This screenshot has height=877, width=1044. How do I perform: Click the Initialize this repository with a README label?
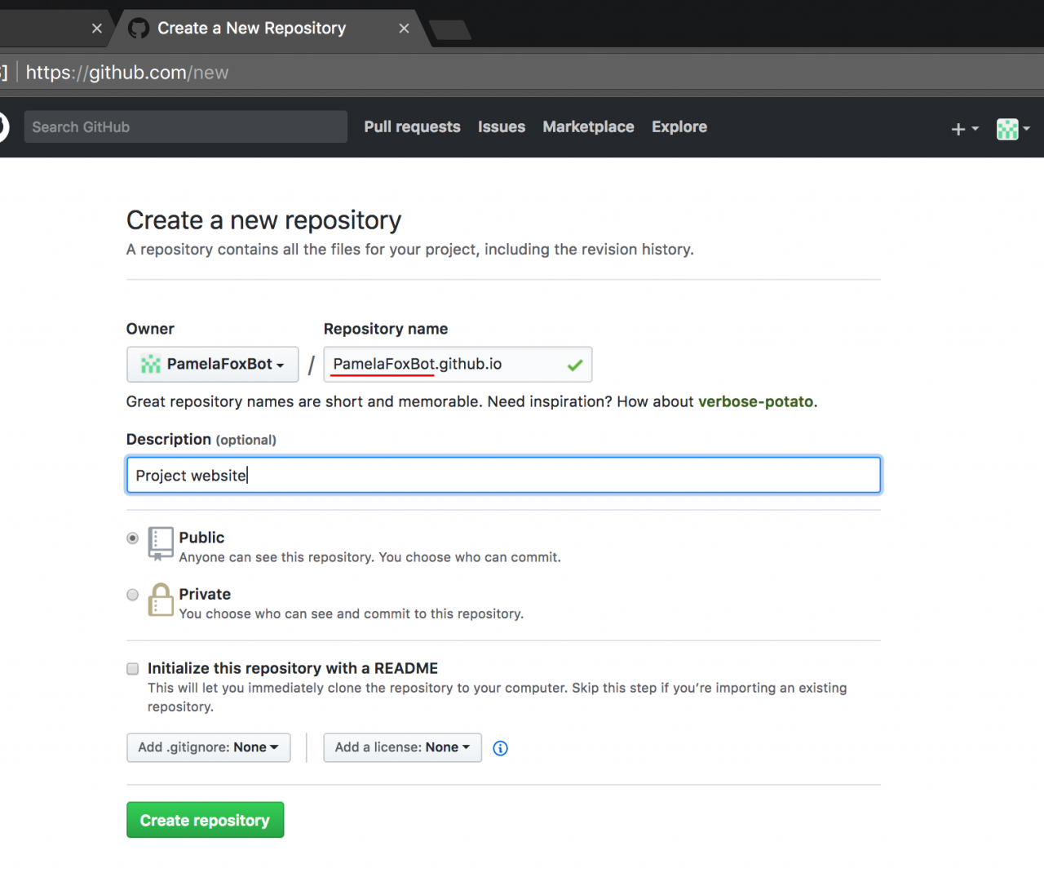pos(293,668)
